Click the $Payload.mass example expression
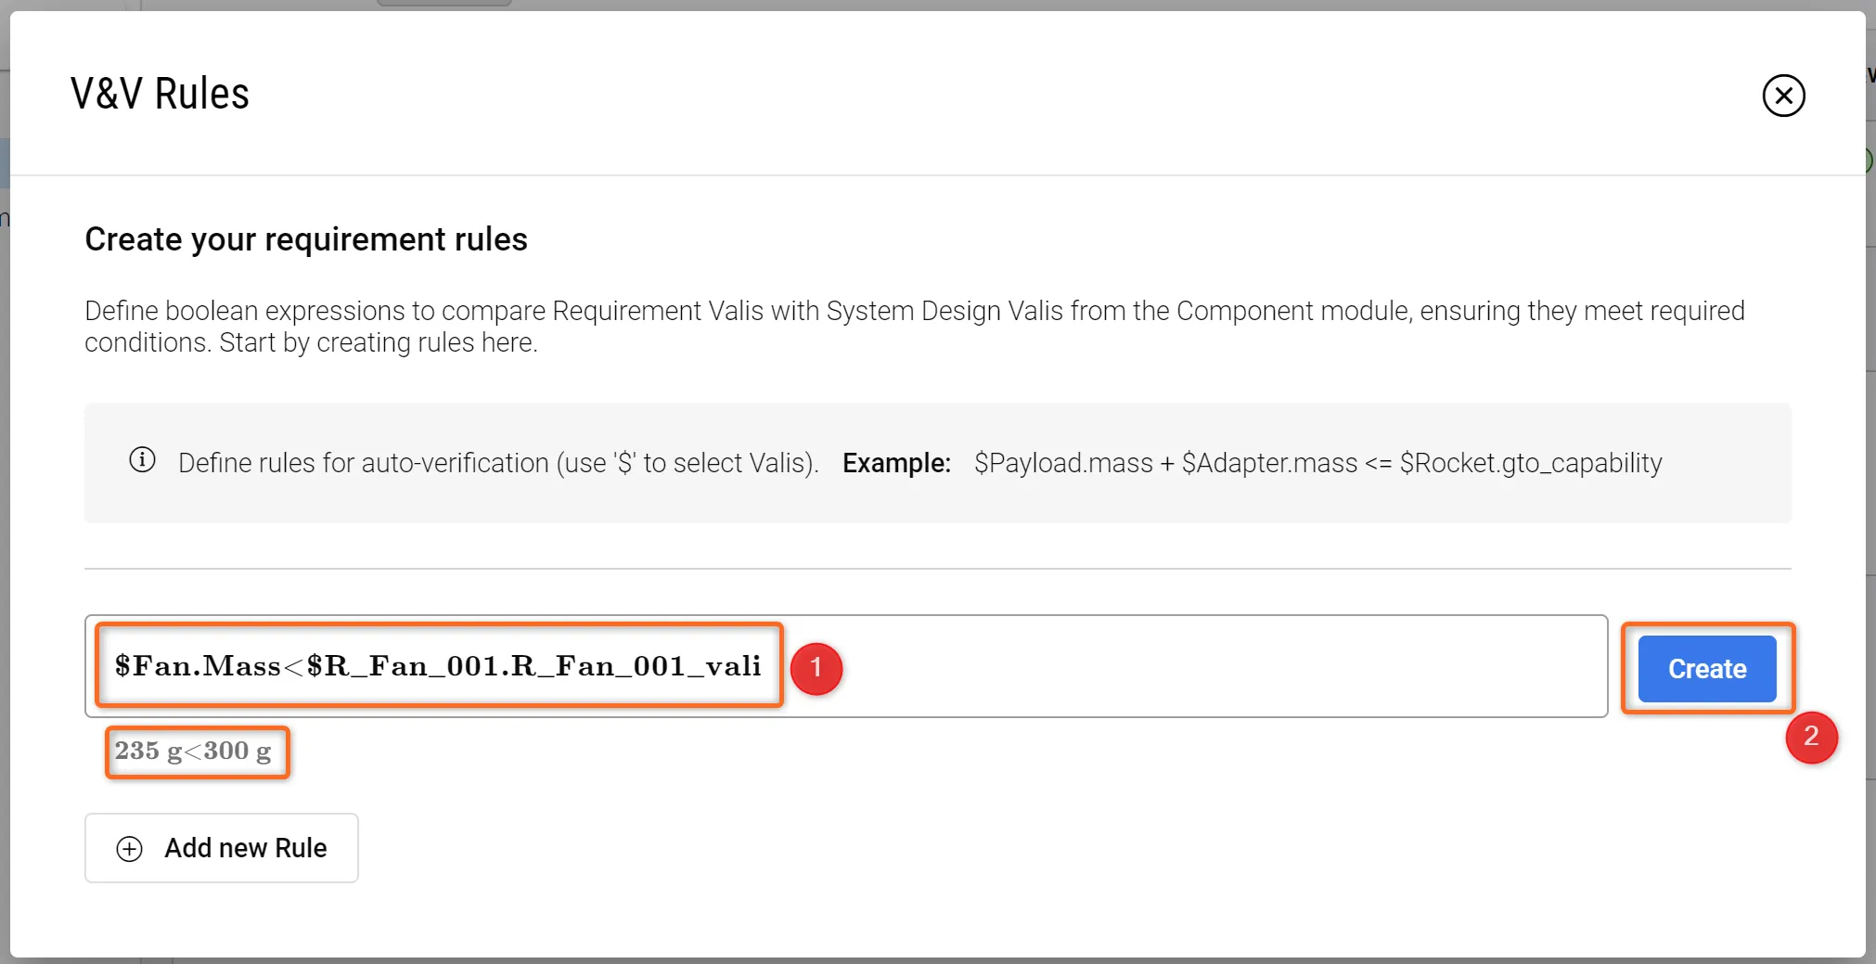Viewport: 1876px width, 964px height. click(x=1063, y=463)
